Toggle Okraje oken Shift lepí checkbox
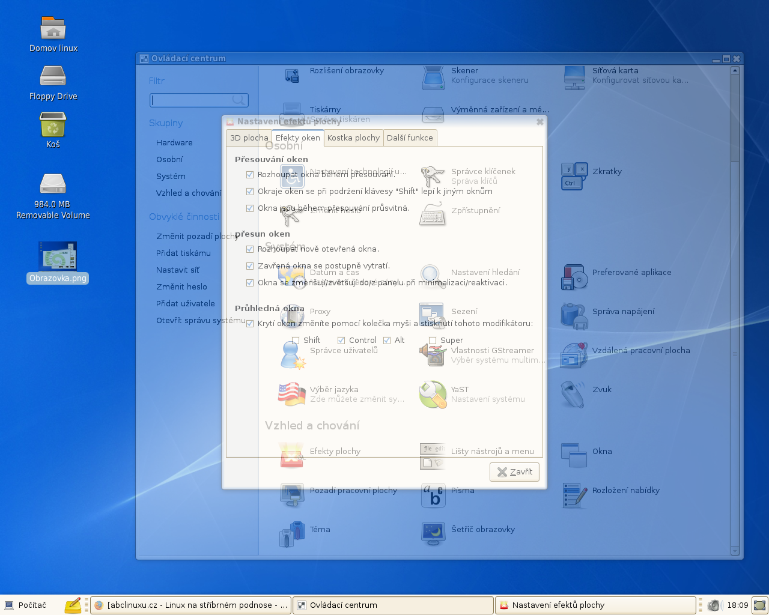This screenshot has width=769, height=615. point(250,192)
